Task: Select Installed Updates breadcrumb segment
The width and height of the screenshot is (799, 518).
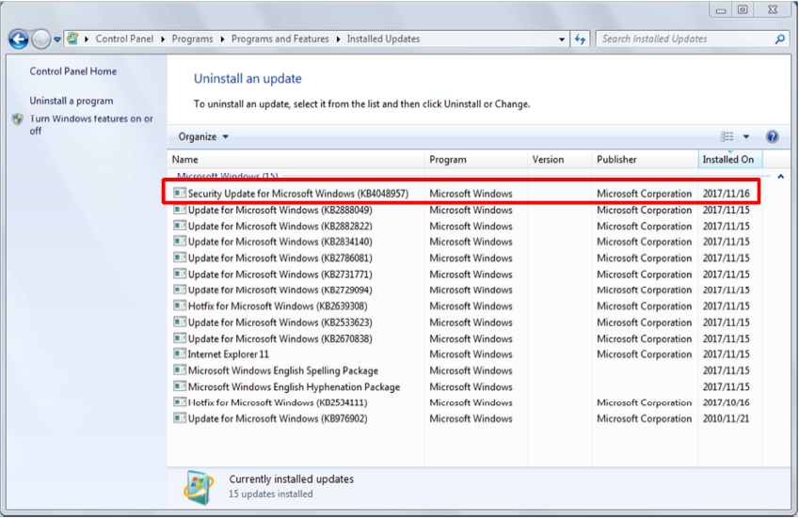Action: (383, 39)
